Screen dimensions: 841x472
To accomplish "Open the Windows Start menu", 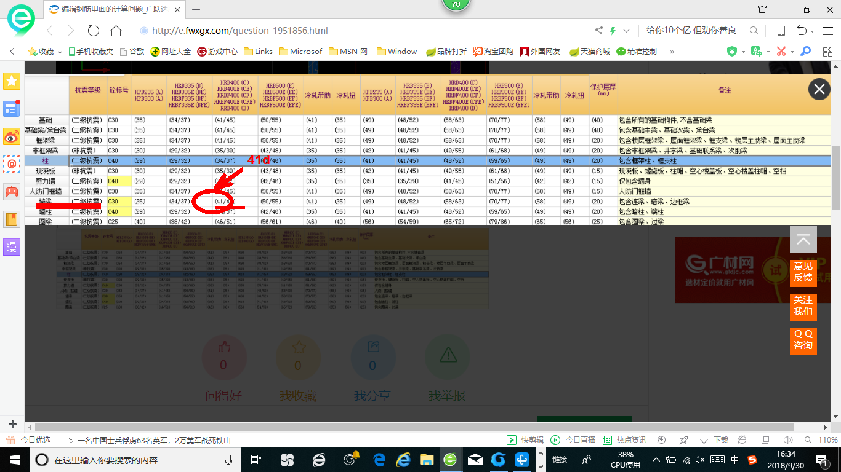I will 14,459.
